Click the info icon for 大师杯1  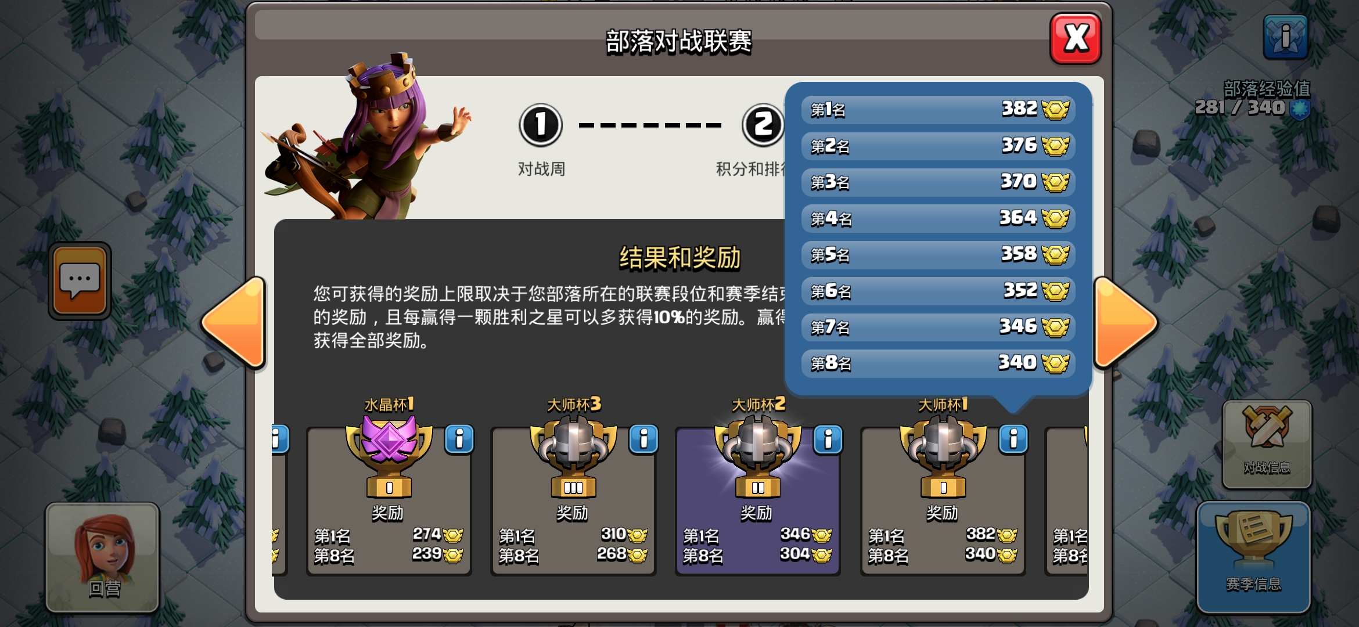1013,439
